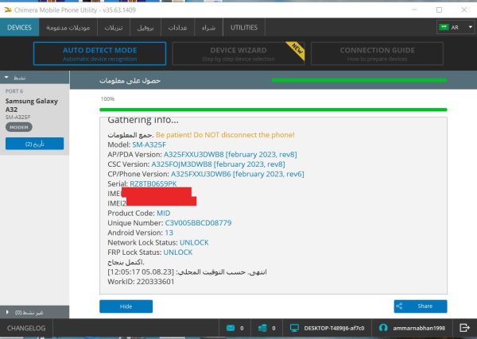The image size is (477, 339).
Task: Click the AP/PDA version A325FXXU3DWB8
Action: (193, 154)
